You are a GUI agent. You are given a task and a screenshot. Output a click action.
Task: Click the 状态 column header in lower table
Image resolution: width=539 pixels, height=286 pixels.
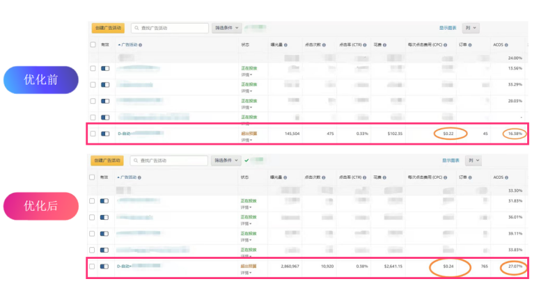click(244, 177)
